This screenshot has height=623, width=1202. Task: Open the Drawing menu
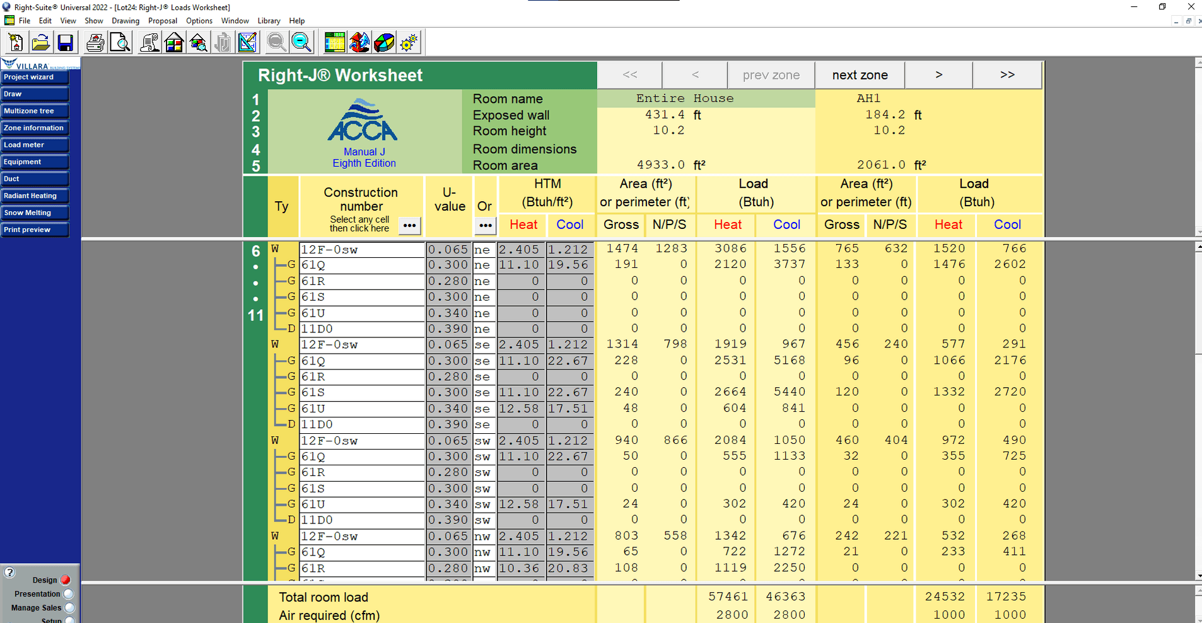125,21
